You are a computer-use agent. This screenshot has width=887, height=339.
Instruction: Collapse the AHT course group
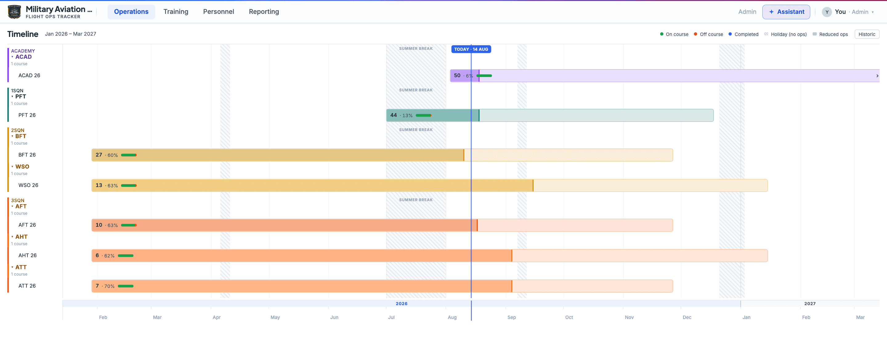click(x=20, y=237)
